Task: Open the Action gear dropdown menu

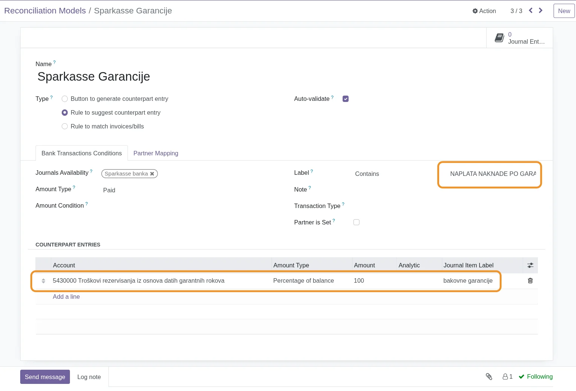Action: coord(484,11)
